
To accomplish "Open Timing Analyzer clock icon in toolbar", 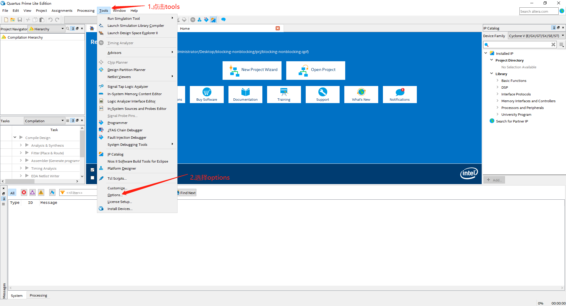I will pos(193,20).
